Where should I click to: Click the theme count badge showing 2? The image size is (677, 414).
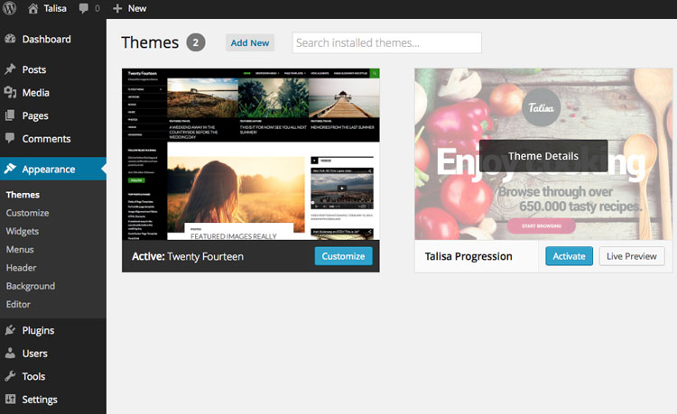(x=196, y=42)
